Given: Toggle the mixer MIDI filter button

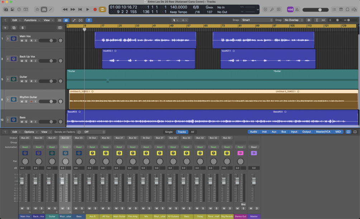Looking at the screenshot, I should (338, 132).
